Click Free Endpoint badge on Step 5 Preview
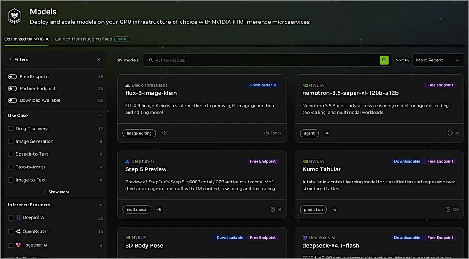 coord(263,161)
